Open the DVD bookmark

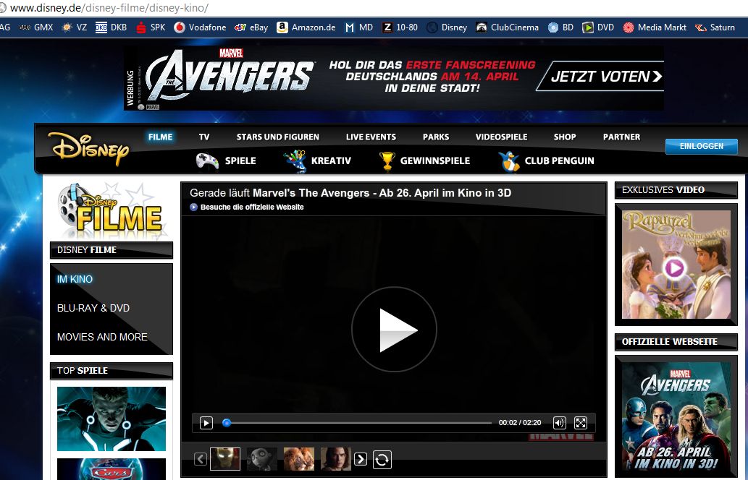pos(597,27)
